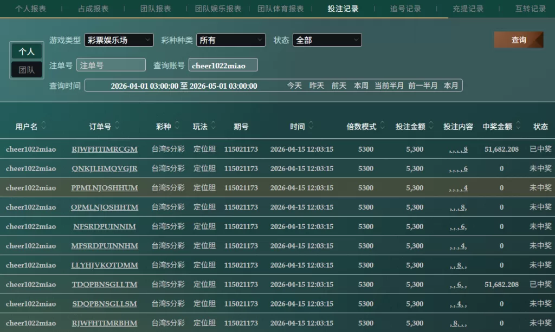Click sort icon beside 玩法 header

(214, 126)
